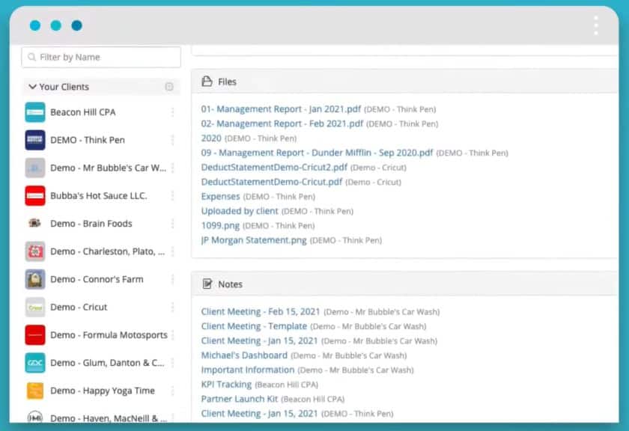Open the Dunder Mifflin Sep 2020 report
Viewport: 629px width, 431px height.
coord(317,153)
